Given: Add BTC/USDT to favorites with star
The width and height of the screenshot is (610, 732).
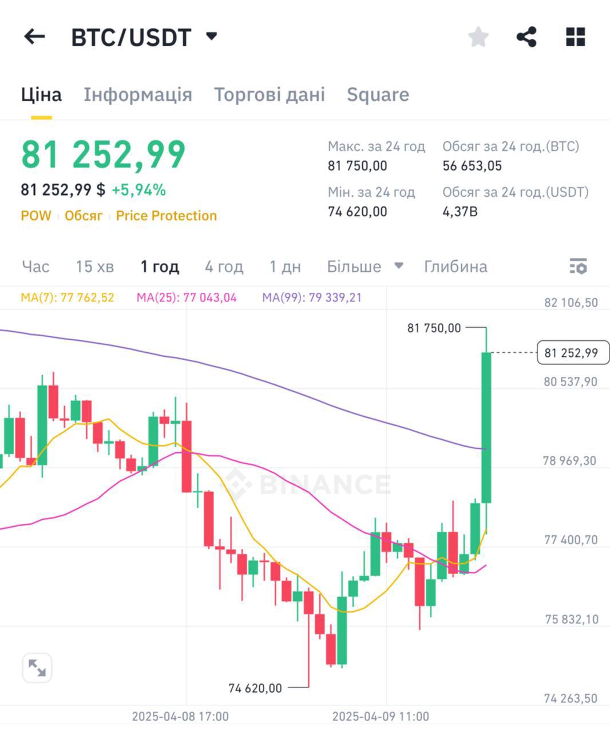Looking at the screenshot, I should pos(478,37).
